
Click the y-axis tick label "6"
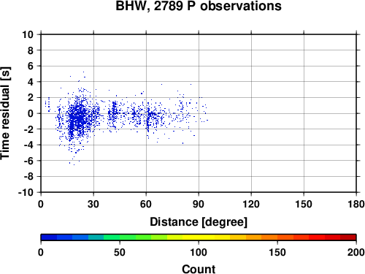(31, 66)
